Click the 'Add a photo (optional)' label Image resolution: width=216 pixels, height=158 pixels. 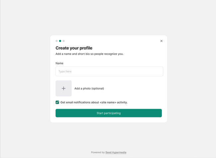click(x=89, y=89)
